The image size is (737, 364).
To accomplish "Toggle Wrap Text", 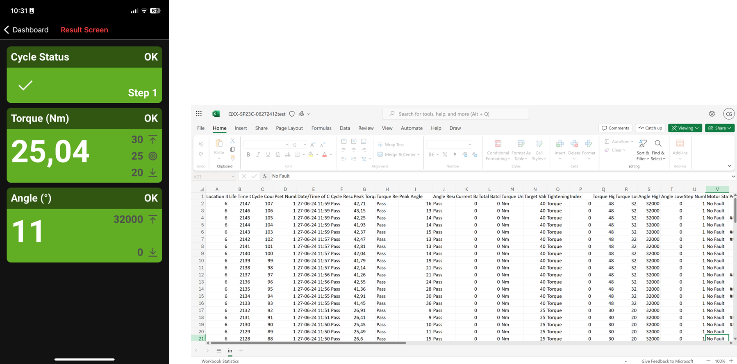I will tap(391, 145).
